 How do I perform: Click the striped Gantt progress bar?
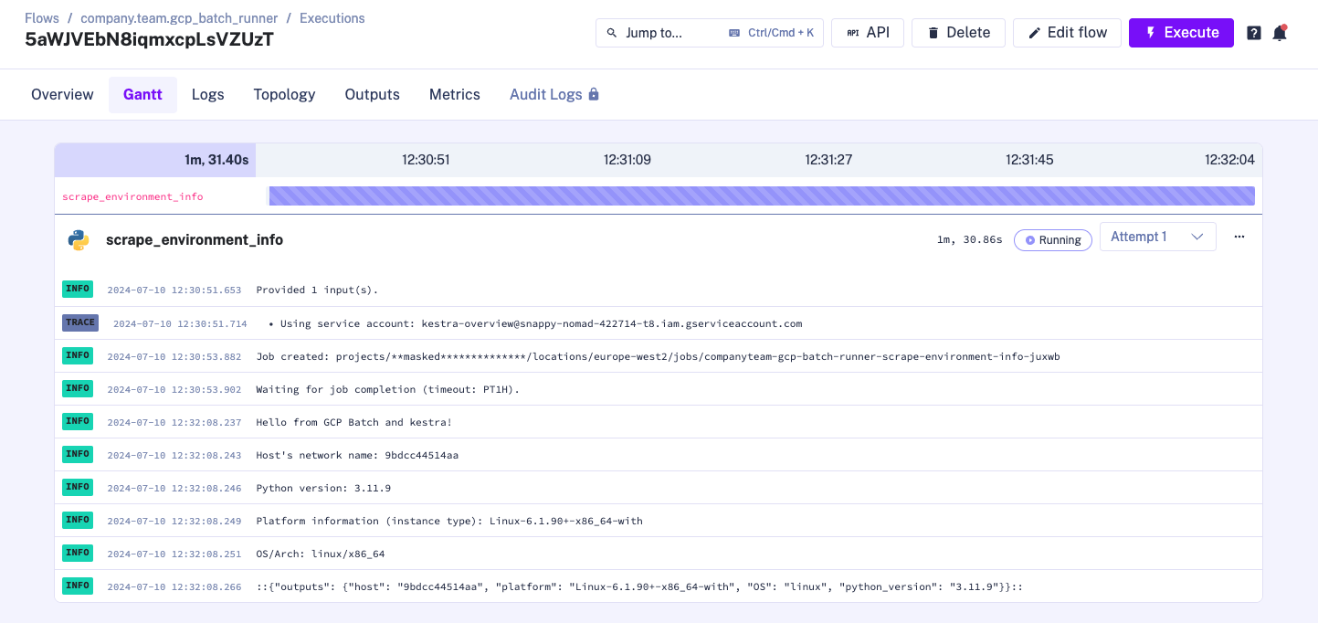point(761,195)
